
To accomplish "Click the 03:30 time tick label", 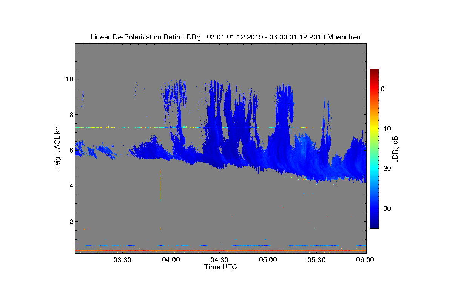I will coord(123,260).
